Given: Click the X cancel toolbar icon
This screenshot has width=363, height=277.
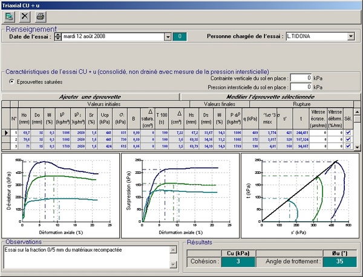Looking at the screenshot, I should 25,17.
